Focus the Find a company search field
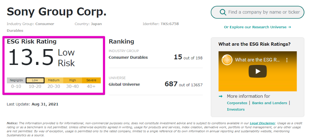Screen dimensions: 310x140 (x=257, y=12)
